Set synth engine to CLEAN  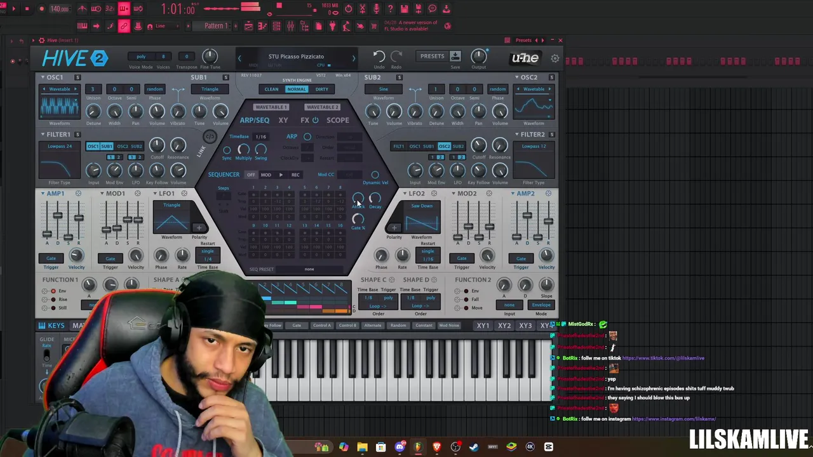(271, 89)
